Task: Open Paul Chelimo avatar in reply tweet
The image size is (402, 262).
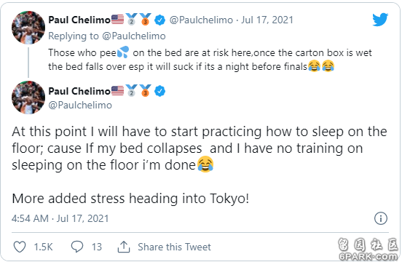Action: click(x=28, y=28)
